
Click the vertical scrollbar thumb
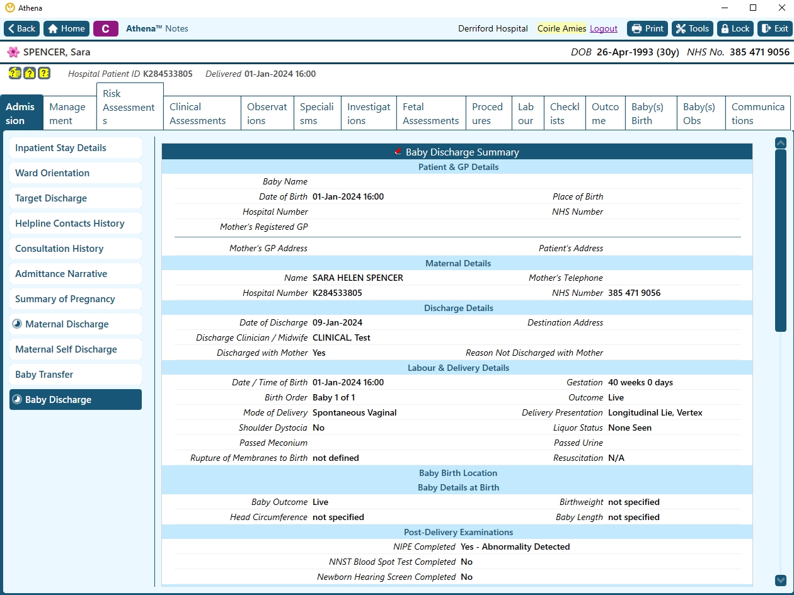781,241
